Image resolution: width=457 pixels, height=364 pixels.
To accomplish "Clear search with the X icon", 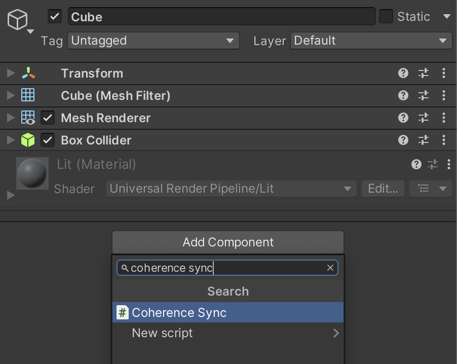I will [x=330, y=268].
